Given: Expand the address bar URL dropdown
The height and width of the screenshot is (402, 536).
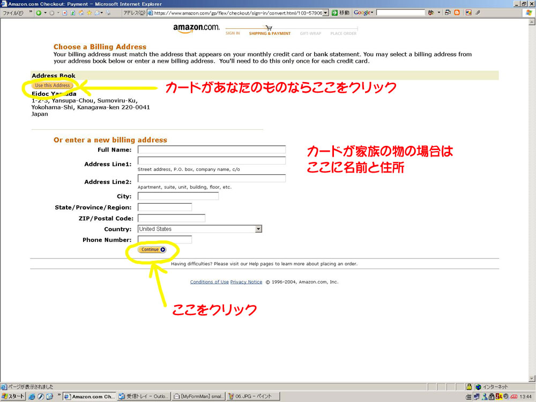Looking at the screenshot, I should coord(326,13).
